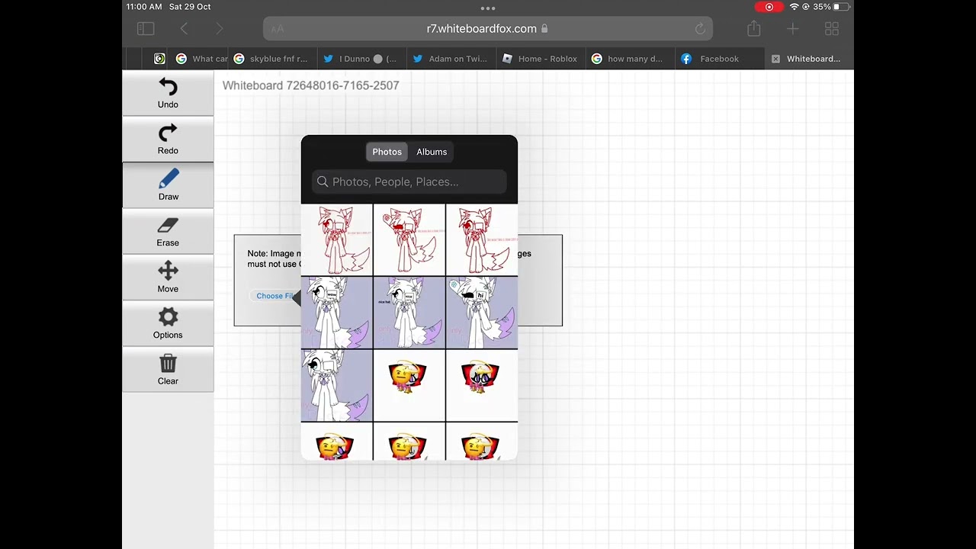Select the first purple-background fox drawing in second row
This screenshot has height=549, width=976.
tap(336, 313)
